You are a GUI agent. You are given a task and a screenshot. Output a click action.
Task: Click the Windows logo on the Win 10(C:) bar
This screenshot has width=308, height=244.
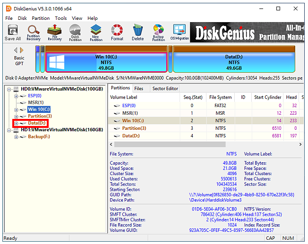pyautogui.click(x=57, y=62)
